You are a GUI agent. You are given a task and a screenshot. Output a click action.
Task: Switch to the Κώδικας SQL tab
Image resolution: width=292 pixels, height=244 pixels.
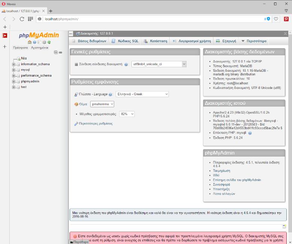[125, 41]
